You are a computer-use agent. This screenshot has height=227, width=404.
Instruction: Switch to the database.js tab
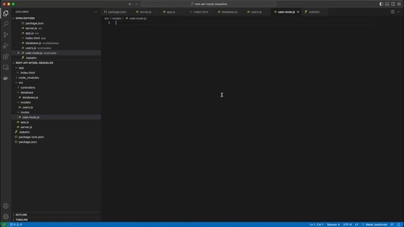[x=229, y=12]
